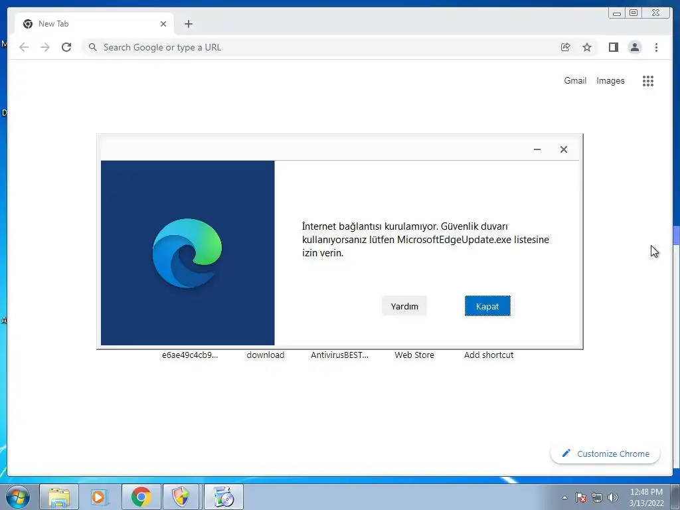Open Windows Explorer from taskbar
The width and height of the screenshot is (680, 510).
pos(59,497)
